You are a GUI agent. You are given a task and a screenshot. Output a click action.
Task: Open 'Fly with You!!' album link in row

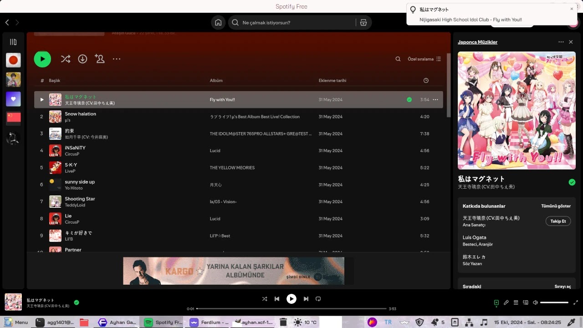pos(222,100)
